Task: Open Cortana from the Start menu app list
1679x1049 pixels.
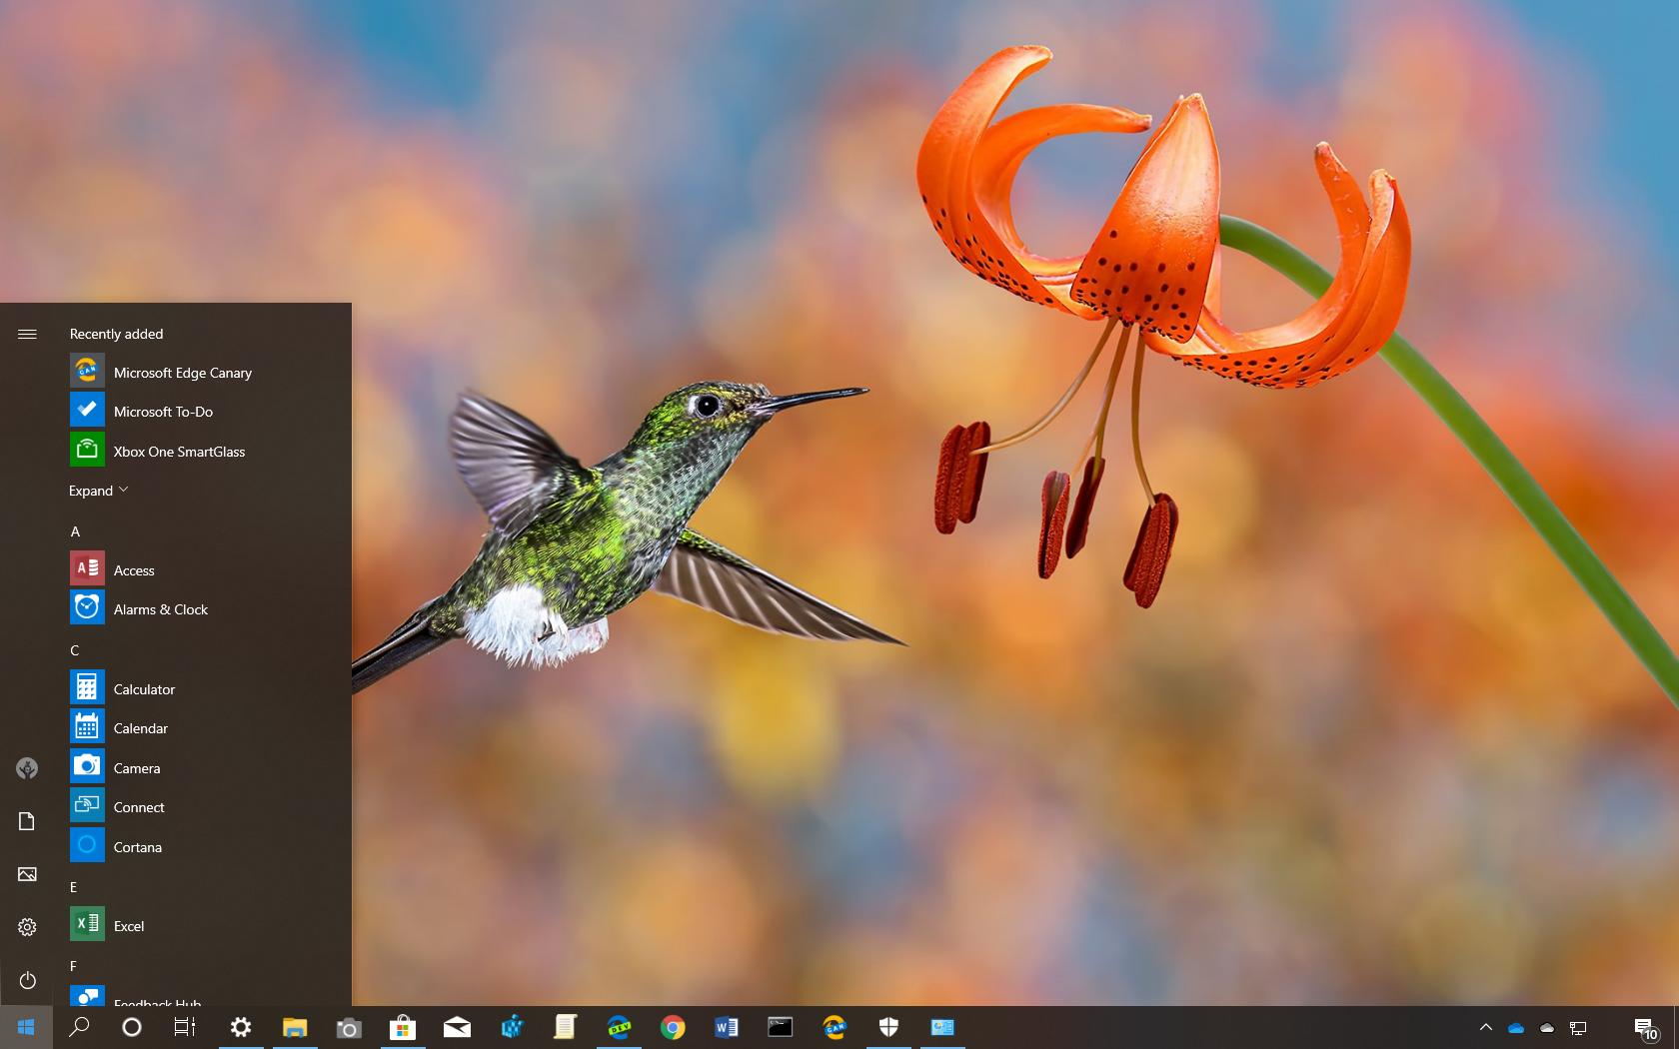Action: click(137, 846)
